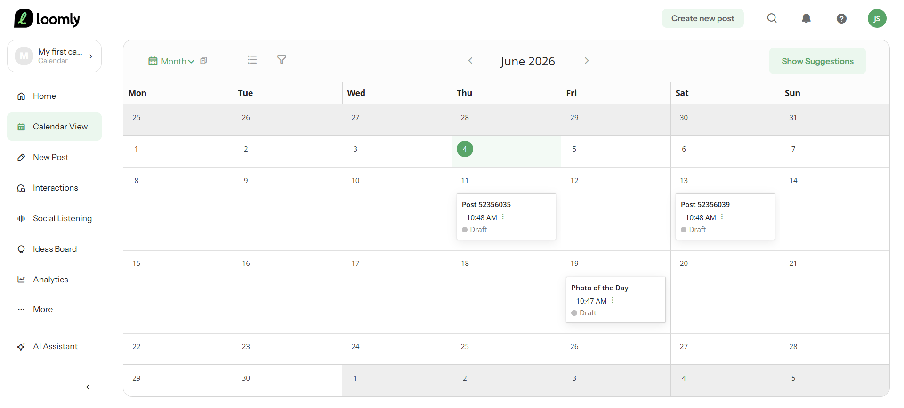Collapse the sidebar with bottom chevron
Viewport: 904px width, 408px height.
pos(88,387)
